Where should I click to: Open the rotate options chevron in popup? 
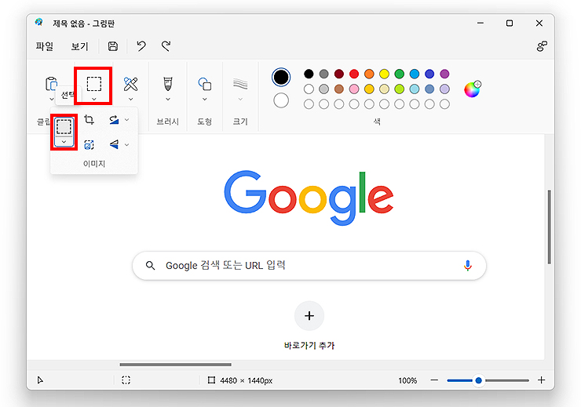(126, 119)
